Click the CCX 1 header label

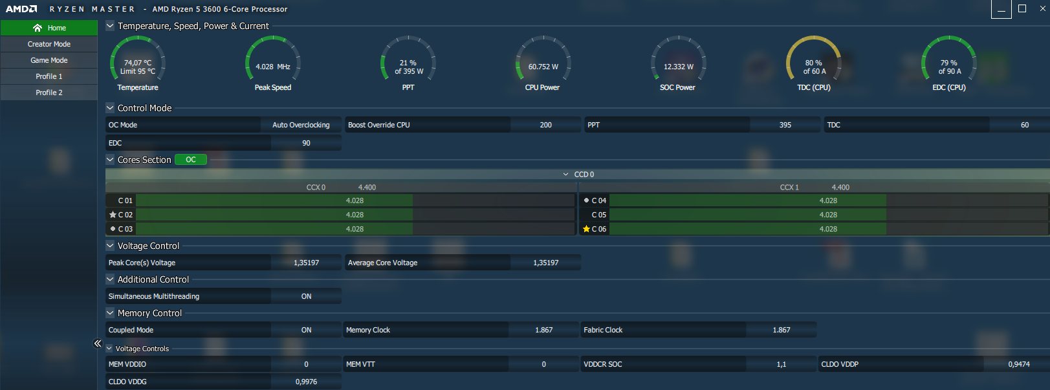789,188
